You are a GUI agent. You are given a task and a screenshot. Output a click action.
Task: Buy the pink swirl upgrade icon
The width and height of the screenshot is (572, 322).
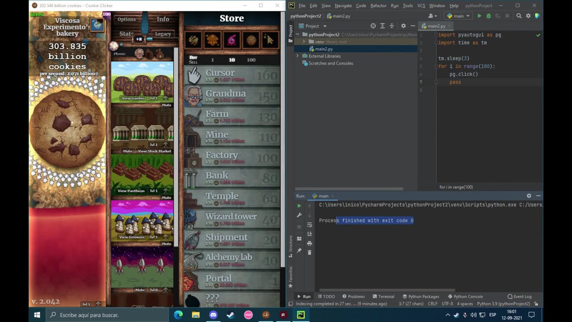(x=232, y=40)
